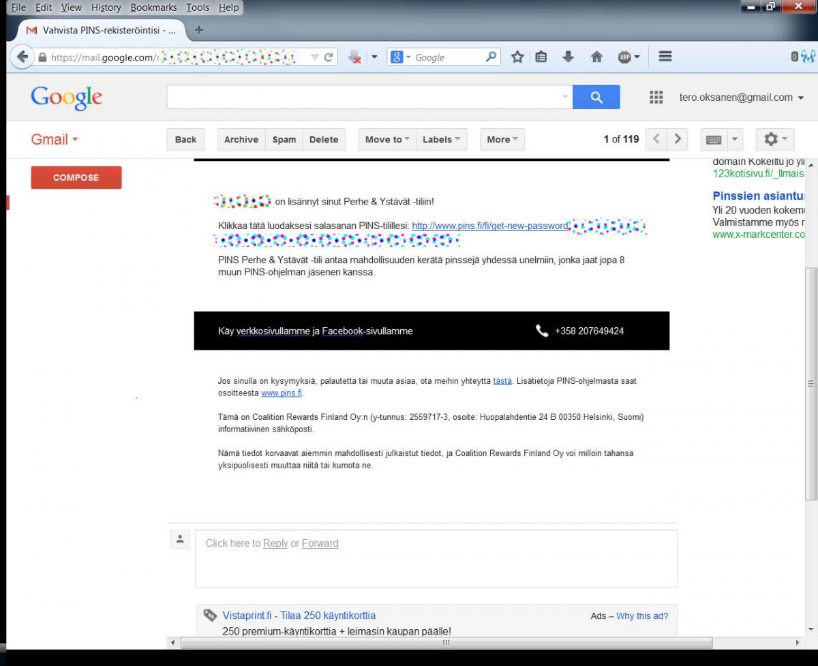Expand the Gmail search options arrow
This screenshot has height=666, width=818.
565,97
